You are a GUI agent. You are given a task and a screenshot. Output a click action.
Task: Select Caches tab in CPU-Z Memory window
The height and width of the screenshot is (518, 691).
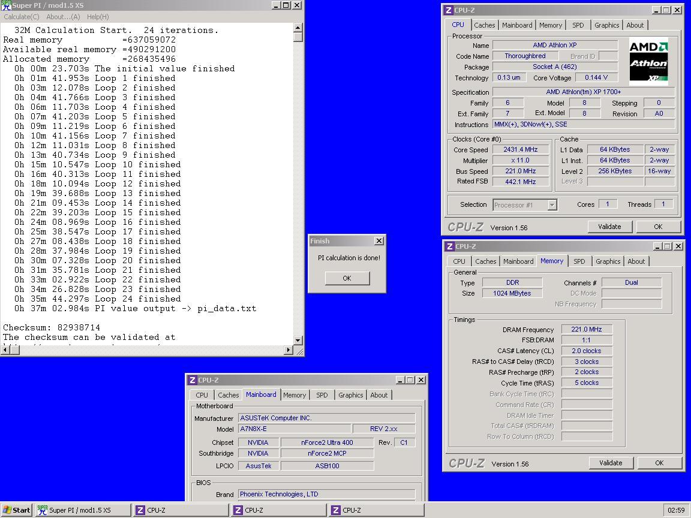tap(486, 261)
